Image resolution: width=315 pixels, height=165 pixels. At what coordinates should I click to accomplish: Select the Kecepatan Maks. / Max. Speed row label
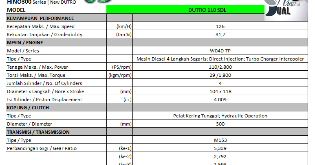(41, 26)
